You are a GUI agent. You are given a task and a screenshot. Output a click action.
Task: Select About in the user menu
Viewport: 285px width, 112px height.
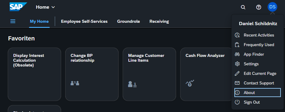[x=257, y=93]
